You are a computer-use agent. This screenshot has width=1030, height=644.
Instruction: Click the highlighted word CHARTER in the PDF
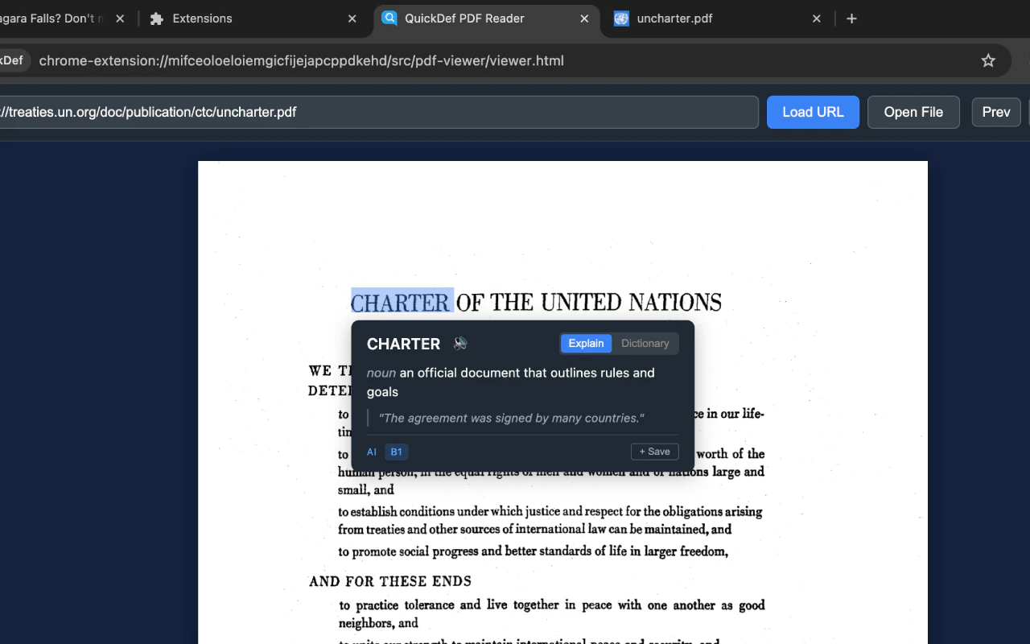[402, 302]
